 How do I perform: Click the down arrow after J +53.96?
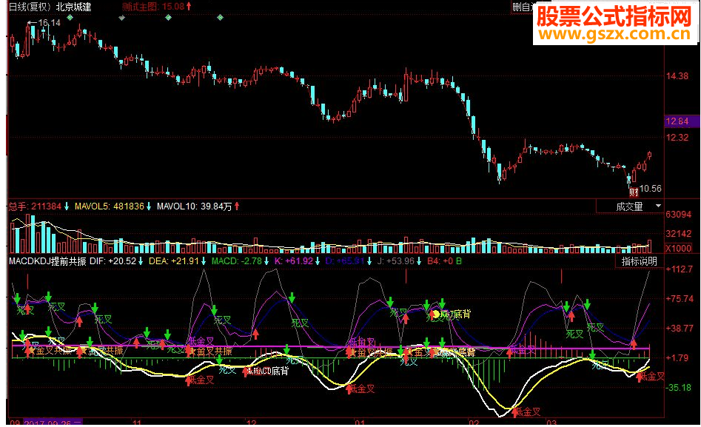pos(419,260)
